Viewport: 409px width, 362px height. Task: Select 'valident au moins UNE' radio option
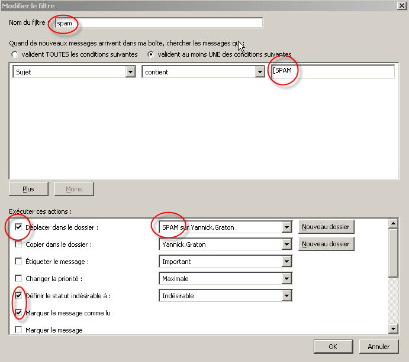pos(151,54)
